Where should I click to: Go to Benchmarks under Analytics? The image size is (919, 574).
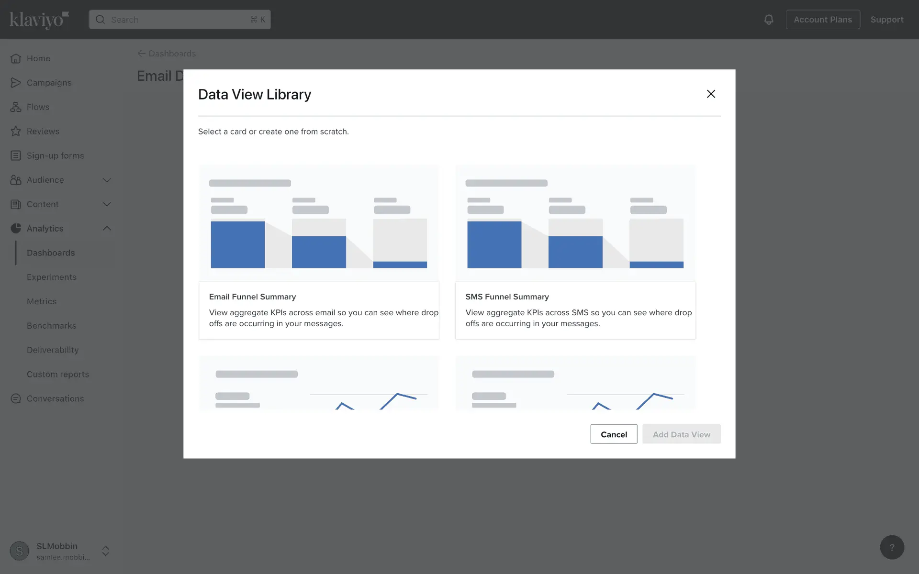[51, 326]
